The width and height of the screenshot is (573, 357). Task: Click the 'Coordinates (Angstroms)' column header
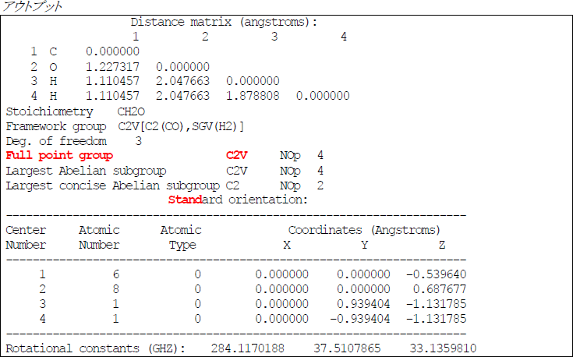tap(364, 230)
